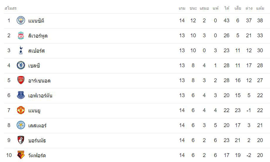Click the Bournemouth club crest
The height and width of the screenshot is (162, 270).
(x=21, y=140)
